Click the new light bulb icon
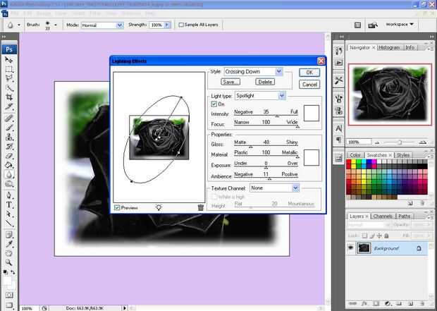Viewport: 437px width, 311px height. pos(159,207)
